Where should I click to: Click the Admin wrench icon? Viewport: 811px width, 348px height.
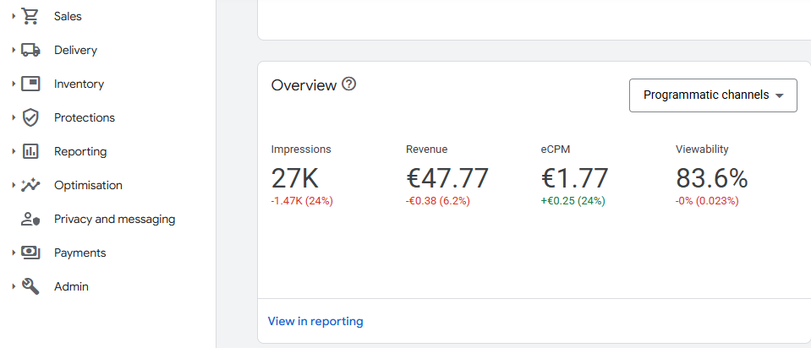30,286
